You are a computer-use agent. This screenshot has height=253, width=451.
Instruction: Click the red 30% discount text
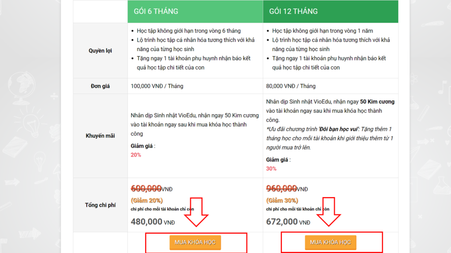pos(271,169)
